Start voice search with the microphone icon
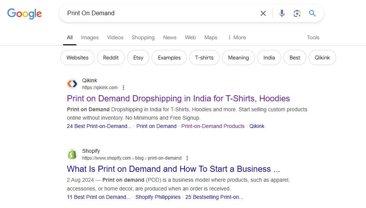Screen dimensions: 366x208 (282, 13)
